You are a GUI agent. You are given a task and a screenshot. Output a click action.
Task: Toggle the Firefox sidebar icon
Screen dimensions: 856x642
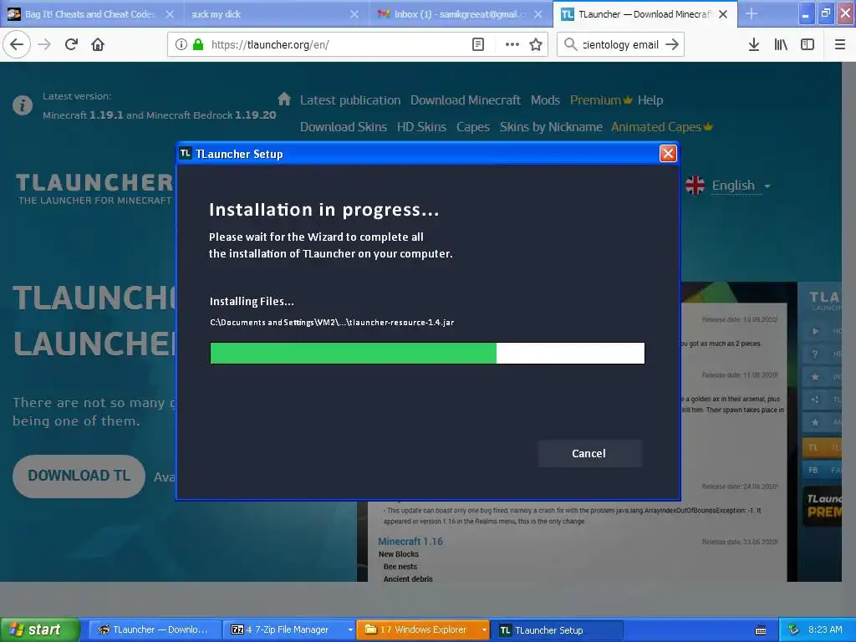click(x=808, y=44)
